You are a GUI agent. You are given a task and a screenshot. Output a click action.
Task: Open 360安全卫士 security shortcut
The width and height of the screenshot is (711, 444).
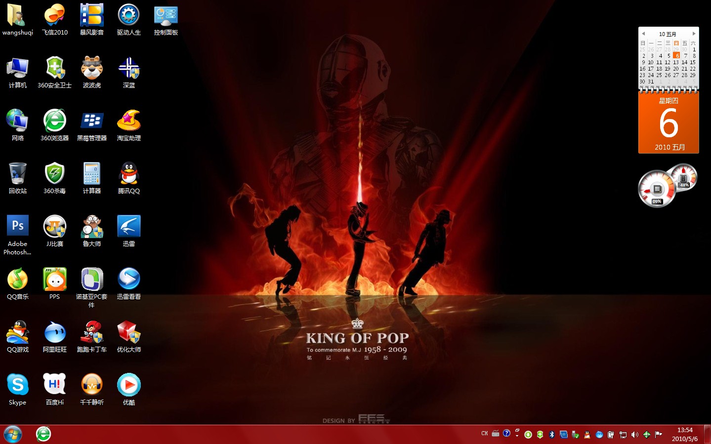[55, 73]
